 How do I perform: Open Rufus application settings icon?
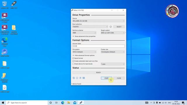point(80,78)
